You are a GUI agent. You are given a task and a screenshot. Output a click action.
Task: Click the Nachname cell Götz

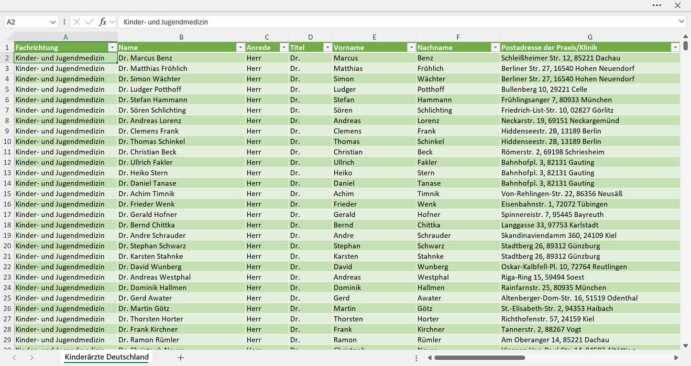[458, 309]
